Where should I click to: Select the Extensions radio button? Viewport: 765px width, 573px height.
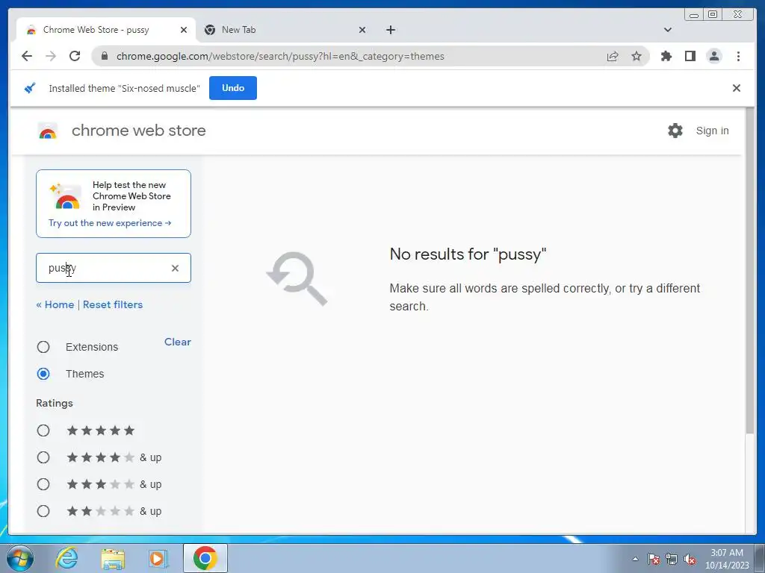(43, 347)
